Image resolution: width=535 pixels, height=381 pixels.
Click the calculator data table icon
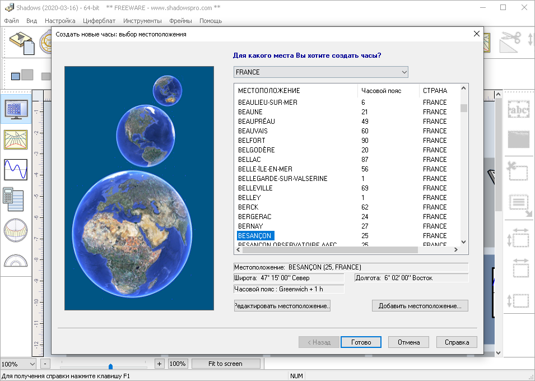click(16, 199)
